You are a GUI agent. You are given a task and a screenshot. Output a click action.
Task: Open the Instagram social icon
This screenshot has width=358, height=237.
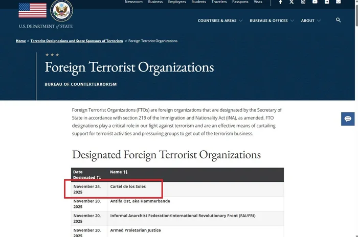click(x=303, y=2)
